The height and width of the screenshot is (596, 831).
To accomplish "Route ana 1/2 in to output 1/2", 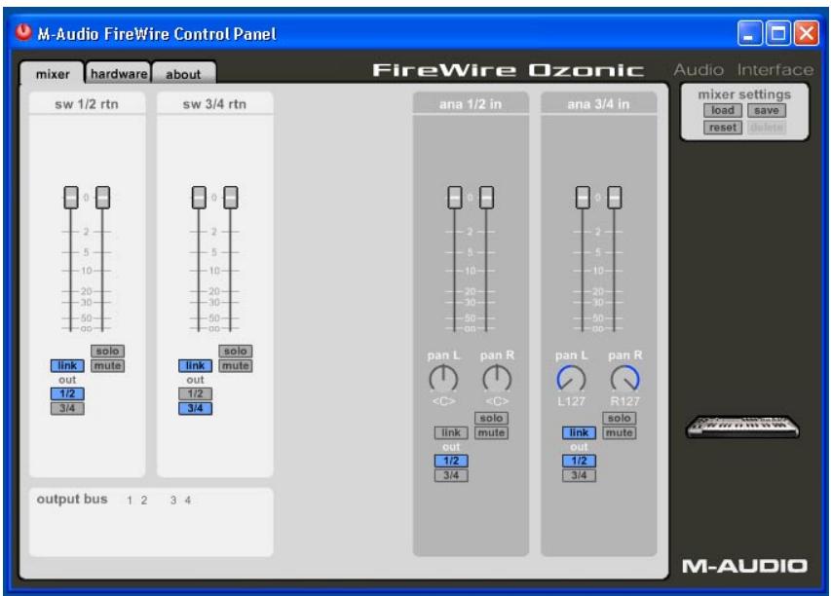I will tap(451, 461).
